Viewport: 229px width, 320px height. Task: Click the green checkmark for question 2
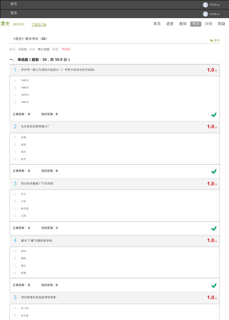(214, 171)
